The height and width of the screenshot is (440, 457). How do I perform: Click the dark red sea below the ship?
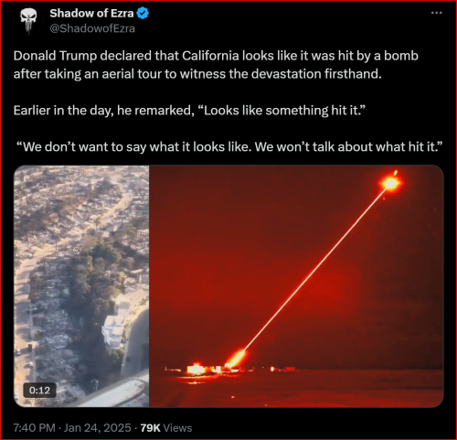[x=296, y=391]
